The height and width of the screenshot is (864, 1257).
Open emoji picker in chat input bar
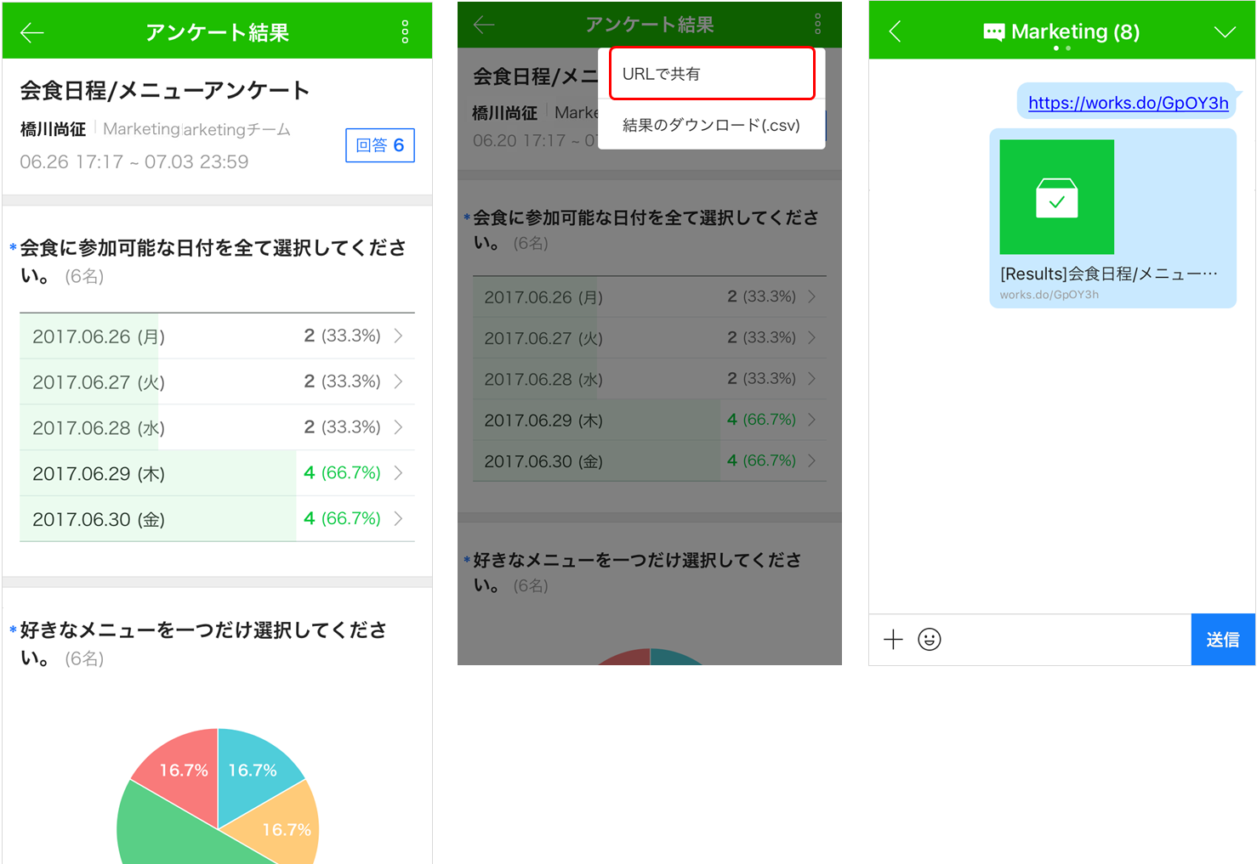(x=930, y=640)
